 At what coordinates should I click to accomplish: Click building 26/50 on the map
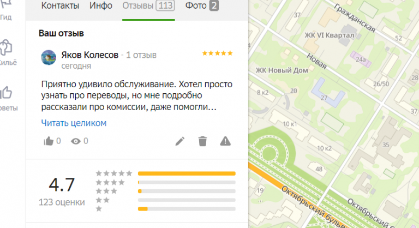pos(381,84)
